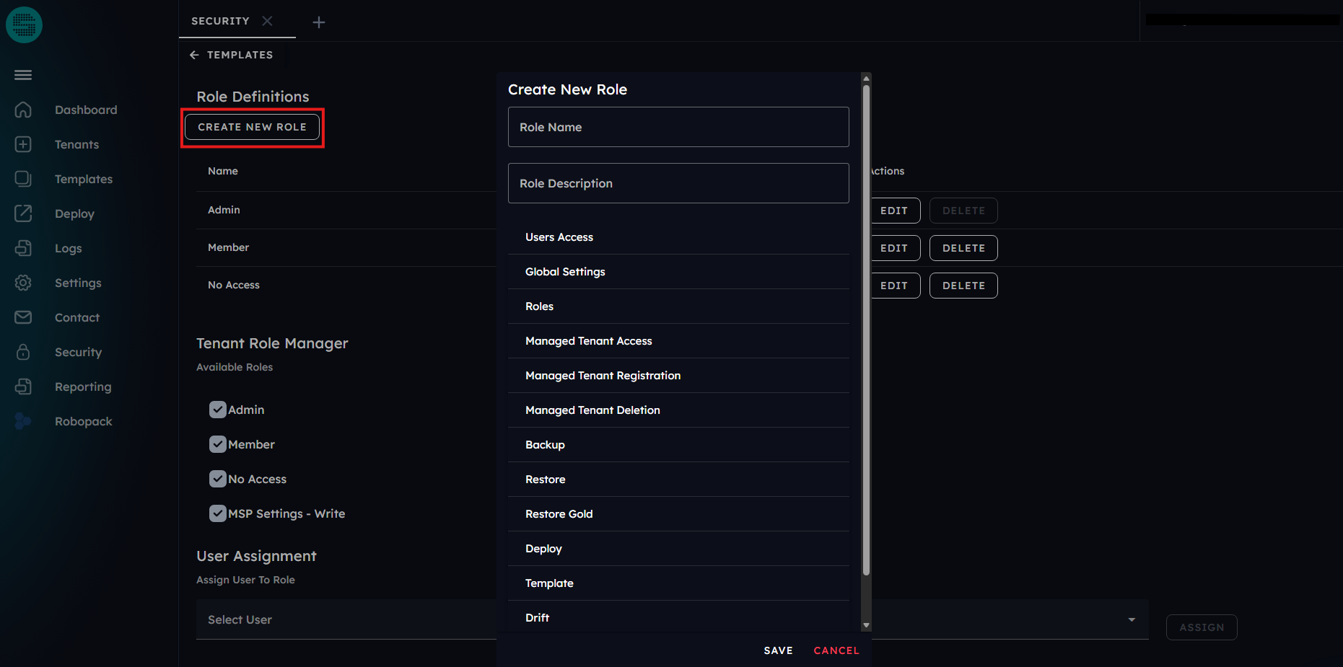This screenshot has height=667, width=1343.
Task: Select the Reporting menu item
Action: pyautogui.click(x=83, y=386)
